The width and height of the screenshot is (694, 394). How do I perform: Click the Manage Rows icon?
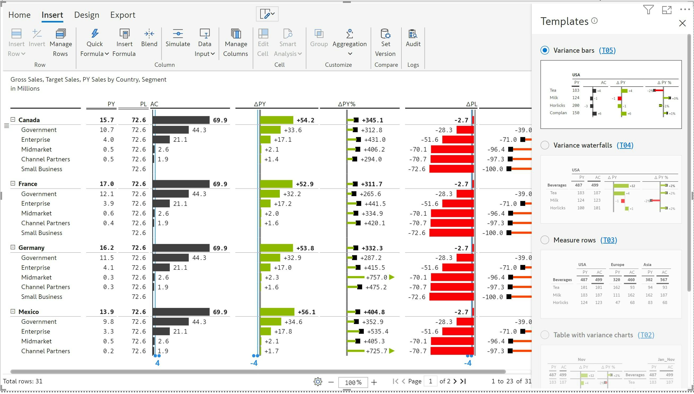[60, 34]
